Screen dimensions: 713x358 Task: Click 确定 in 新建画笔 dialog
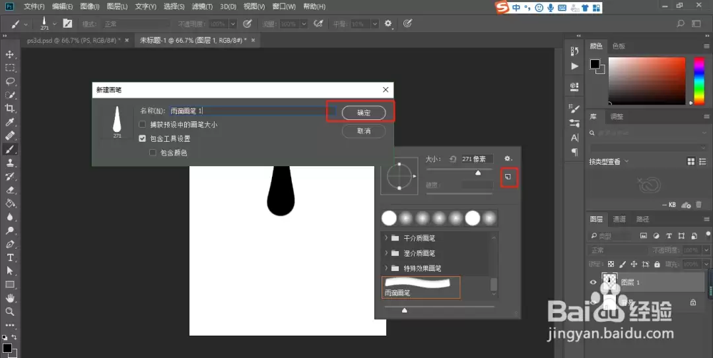tap(364, 113)
